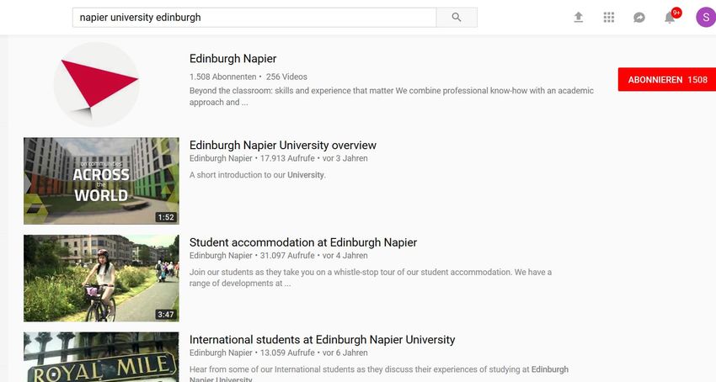
Task: Subscribe using the ABONNIEREN 1508 button
Action: 666,79
